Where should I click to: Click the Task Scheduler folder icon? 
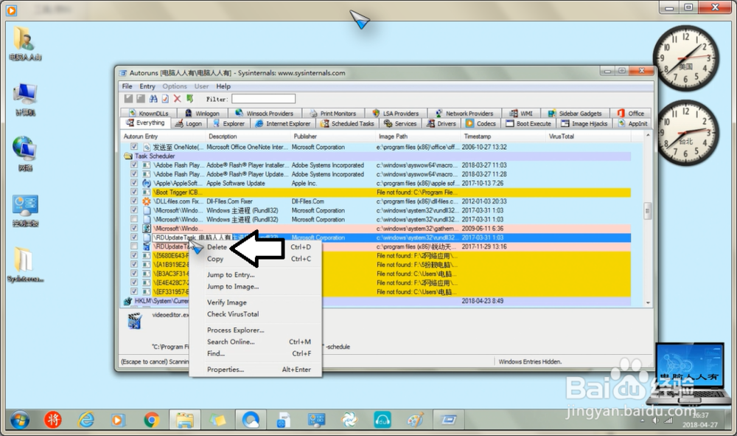128,156
